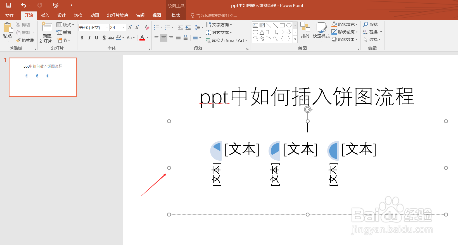The image size is (458, 245).
Task: Click the Format Painter (格式刷) button
Action: tap(25, 41)
